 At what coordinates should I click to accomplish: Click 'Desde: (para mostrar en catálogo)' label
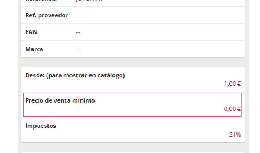click(75, 76)
